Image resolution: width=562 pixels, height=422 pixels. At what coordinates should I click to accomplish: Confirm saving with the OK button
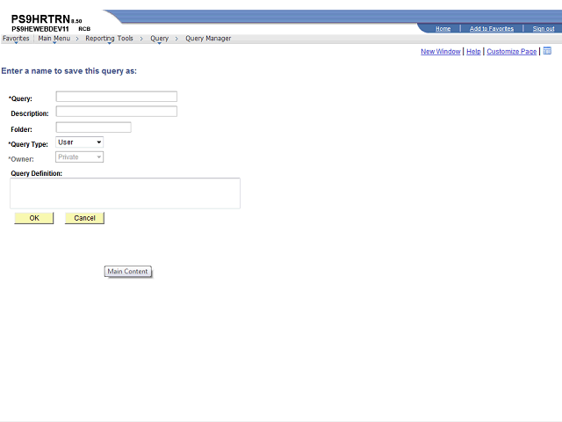click(x=34, y=218)
